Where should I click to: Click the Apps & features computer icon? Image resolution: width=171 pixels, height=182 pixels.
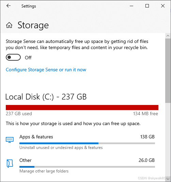tap(10, 140)
